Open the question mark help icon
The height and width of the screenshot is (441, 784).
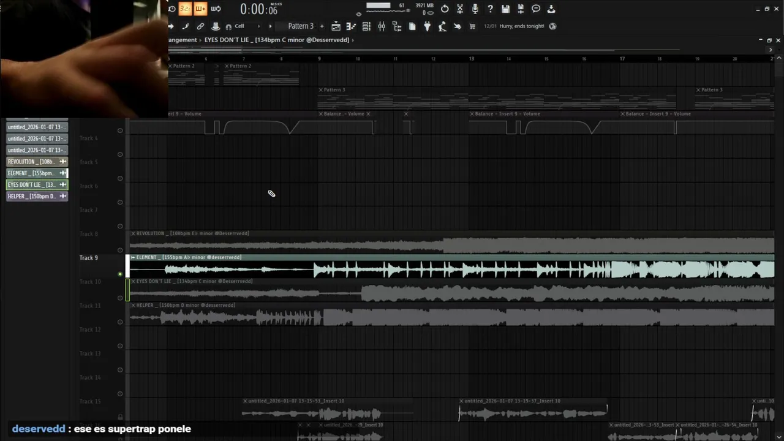point(490,9)
